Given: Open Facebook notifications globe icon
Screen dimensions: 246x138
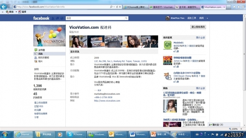Looking at the screenshot, I should pos(62,18).
